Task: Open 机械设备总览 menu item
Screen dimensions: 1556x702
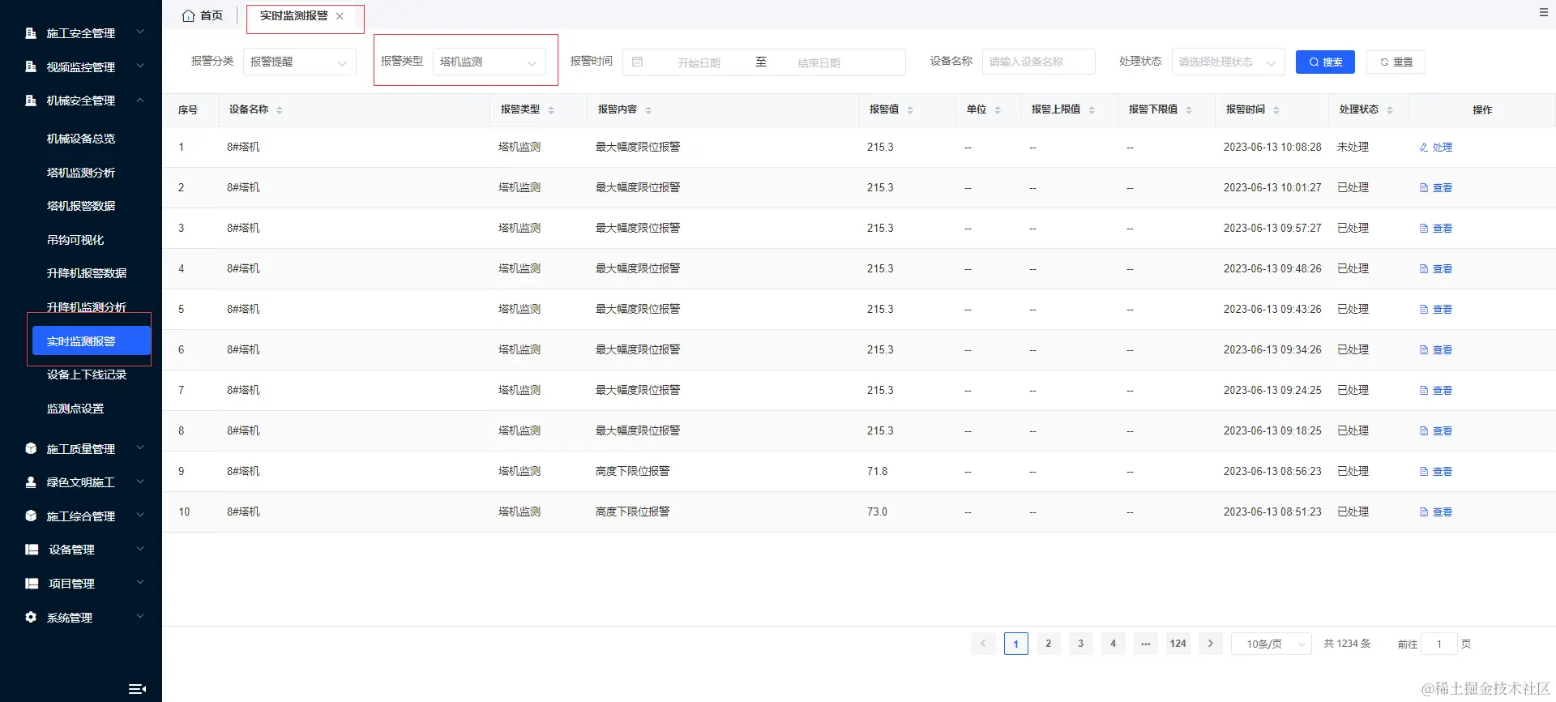Action: point(81,139)
